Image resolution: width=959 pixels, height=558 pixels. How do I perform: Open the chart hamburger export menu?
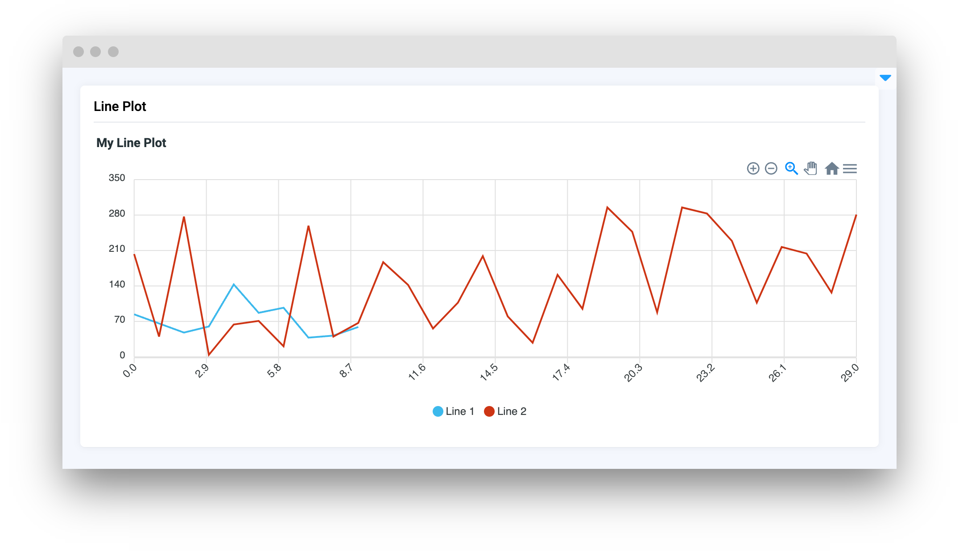tap(850, 168)
